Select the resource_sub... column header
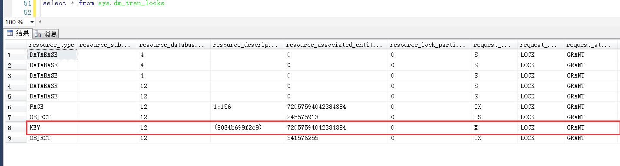 pyautogui.click(x=107, y=45)
